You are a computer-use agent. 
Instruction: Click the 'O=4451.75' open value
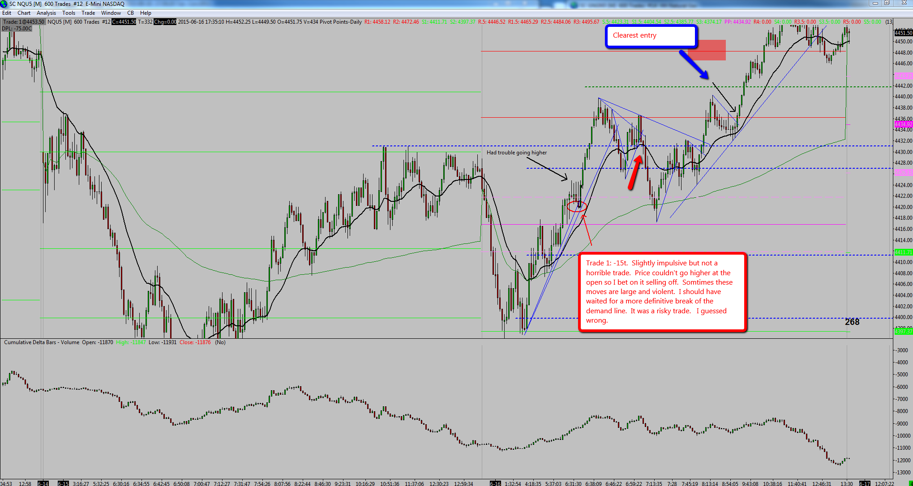click(x=290, y=22)
